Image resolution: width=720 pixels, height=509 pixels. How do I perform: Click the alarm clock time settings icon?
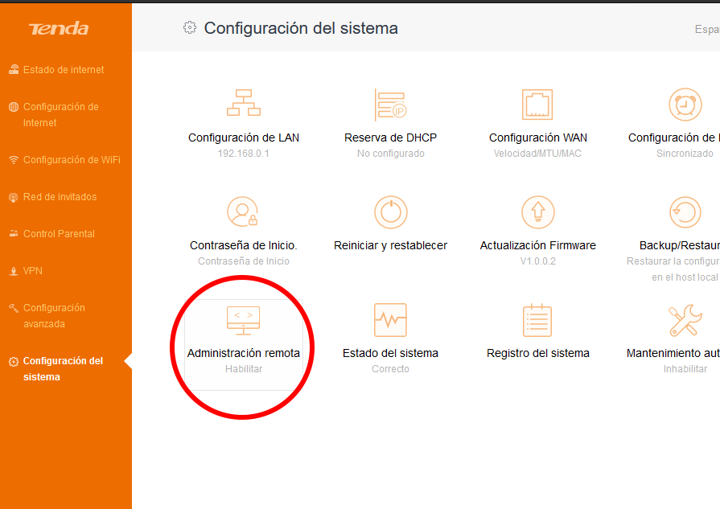(685, 105)
